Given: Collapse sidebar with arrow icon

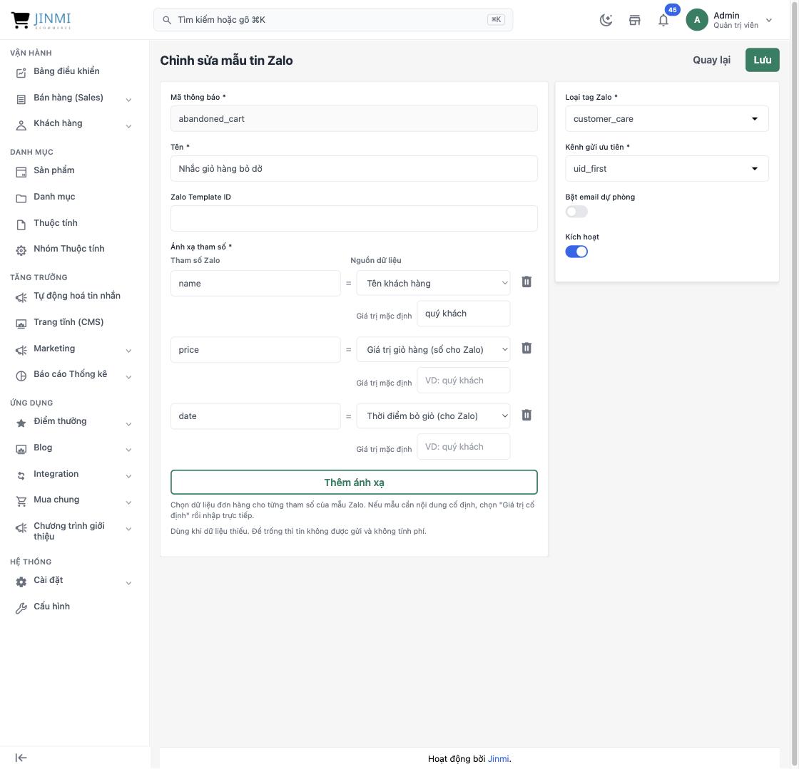Looking at the screenshot, I should (21, 758).
